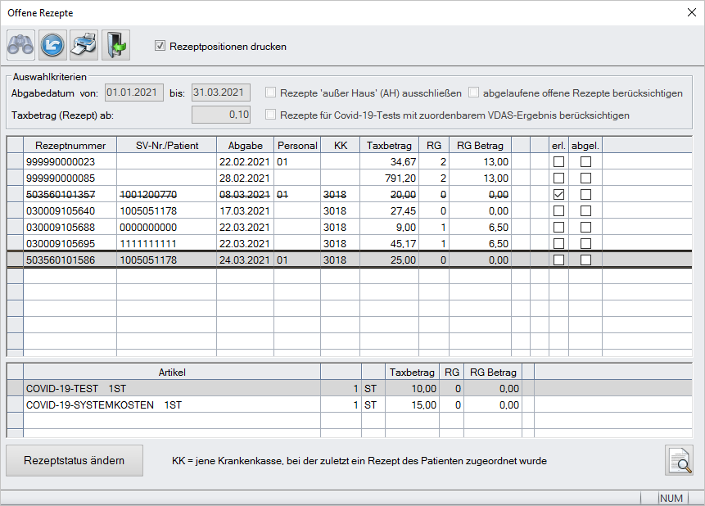Click the bis date field 31.03.2021
The image size is (705, 506).
point(220,93)
